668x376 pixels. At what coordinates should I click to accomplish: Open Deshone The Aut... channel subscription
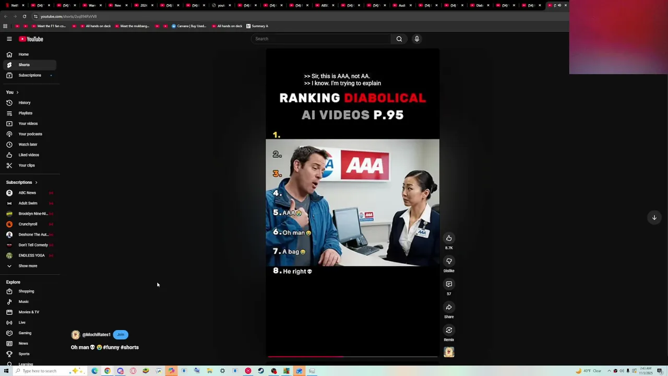30,234
